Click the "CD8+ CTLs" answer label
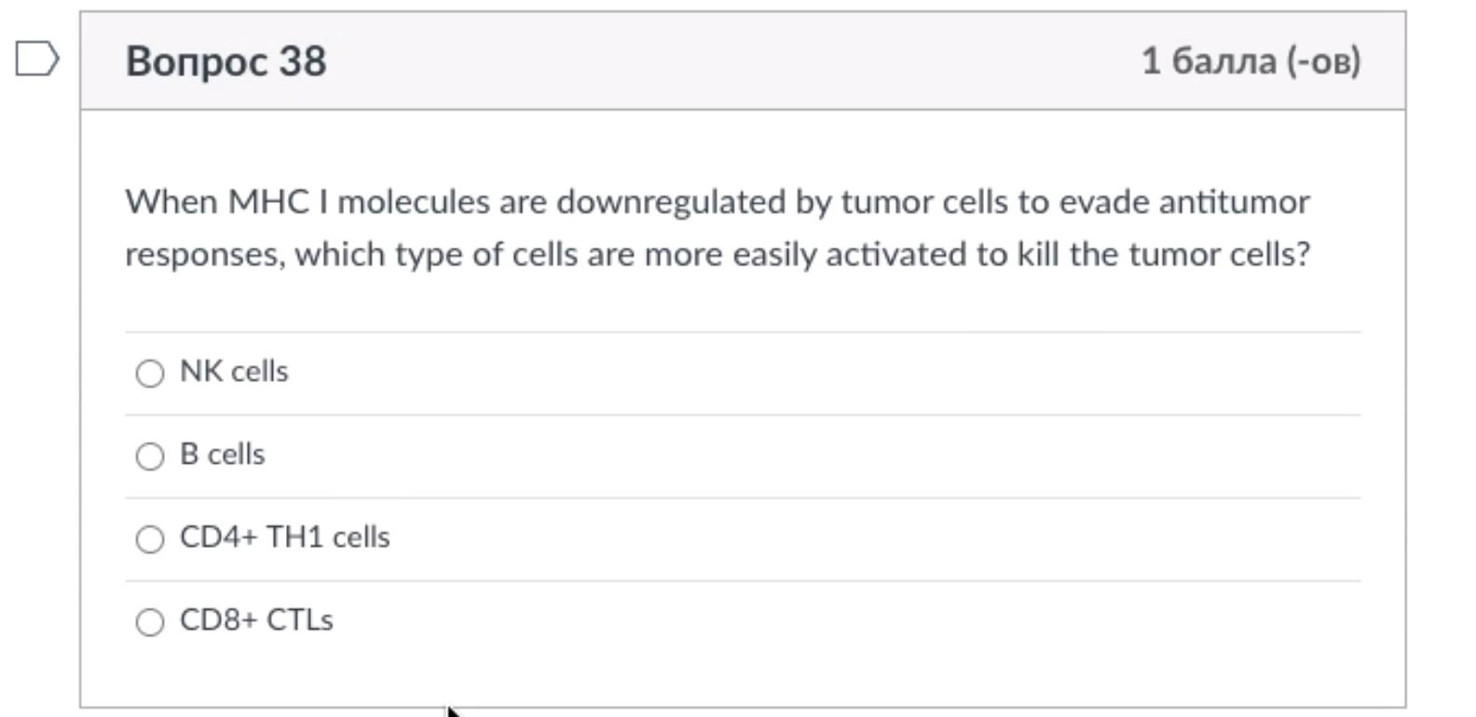 (256, 620)
